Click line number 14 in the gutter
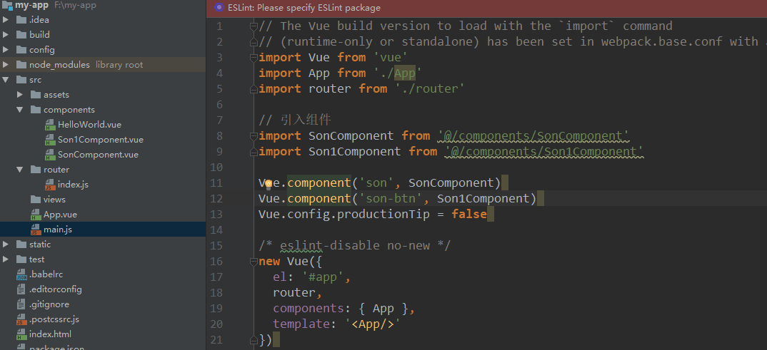The width and height of the screenshot is (767, 350). pyautogui.click(x=216, y=230)
